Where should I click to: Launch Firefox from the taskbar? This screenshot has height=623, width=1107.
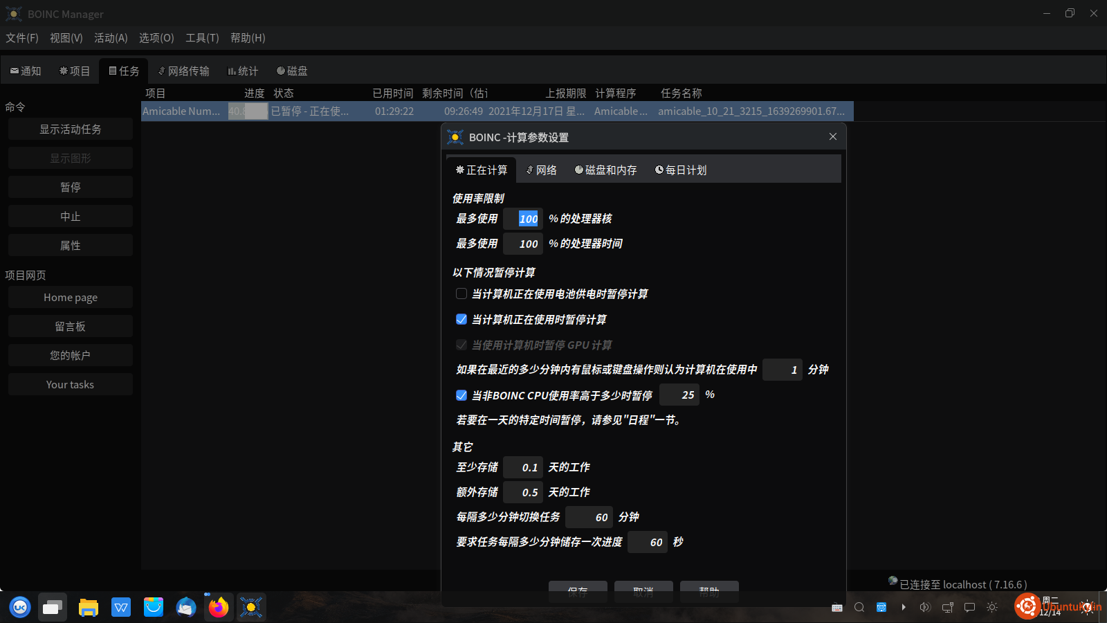click(219, 607)
